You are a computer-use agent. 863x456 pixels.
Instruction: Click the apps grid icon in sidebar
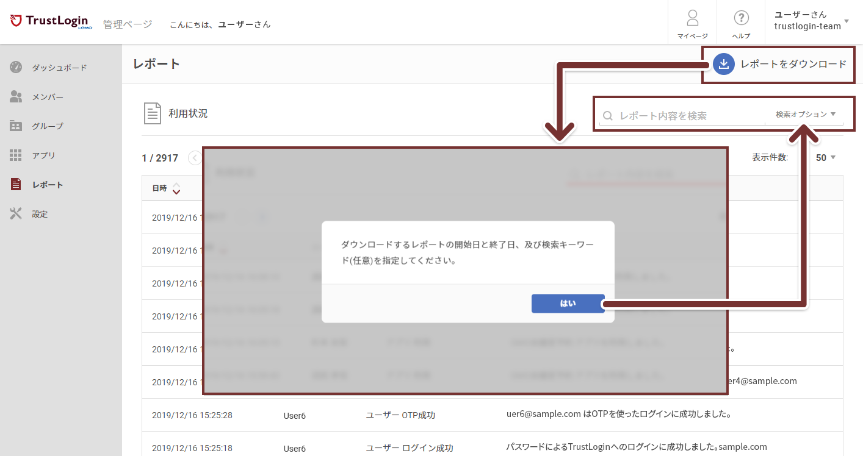point(16,155)
